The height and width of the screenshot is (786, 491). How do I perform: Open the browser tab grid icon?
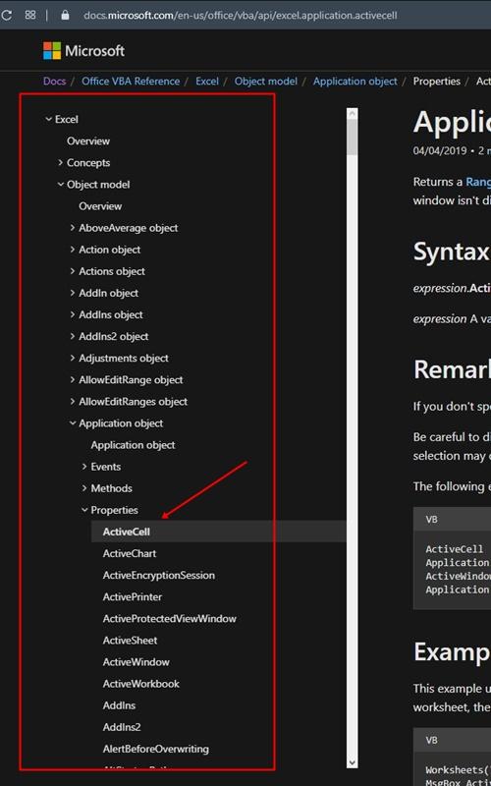pyautogui.click(x=30, y=15)
